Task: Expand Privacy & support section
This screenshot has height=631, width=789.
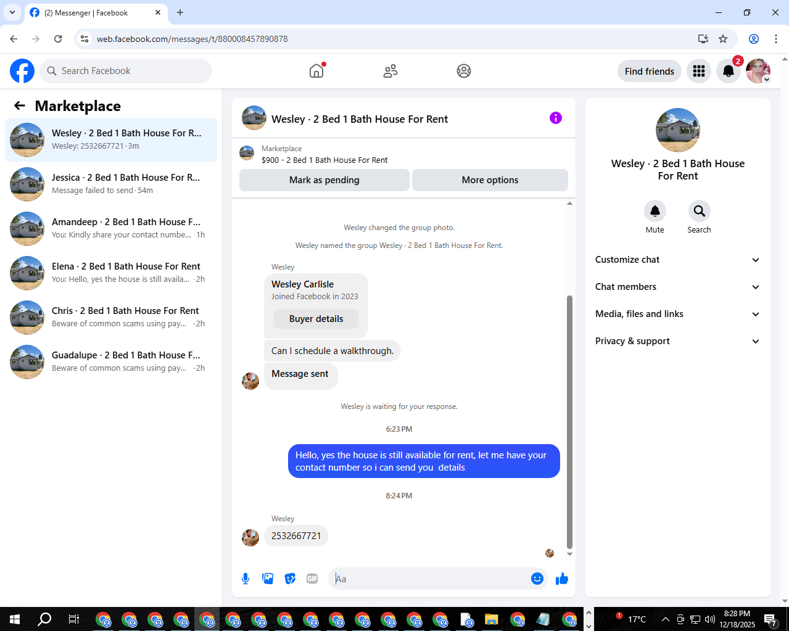Action: [677, 341]
